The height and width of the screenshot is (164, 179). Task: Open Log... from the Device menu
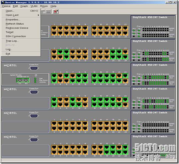tap(21, 49)
